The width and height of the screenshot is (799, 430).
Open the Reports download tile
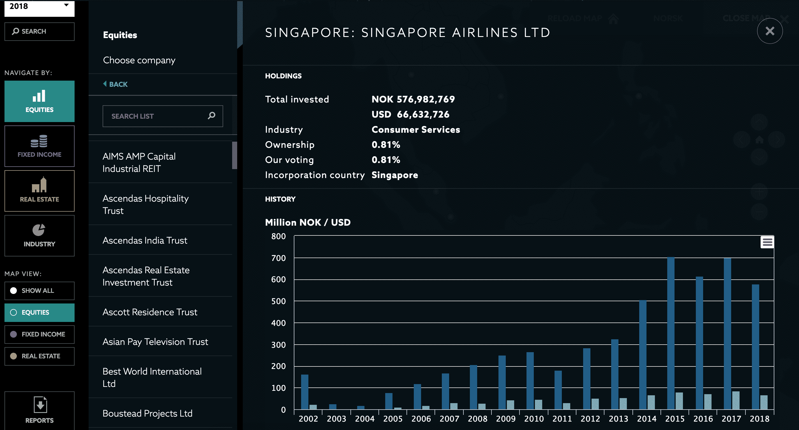tap(40, 410)
